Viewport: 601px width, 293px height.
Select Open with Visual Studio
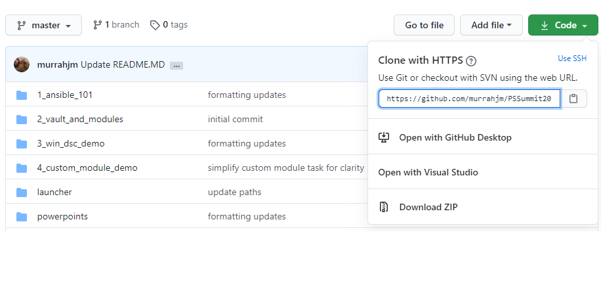(x=428, y=172)
